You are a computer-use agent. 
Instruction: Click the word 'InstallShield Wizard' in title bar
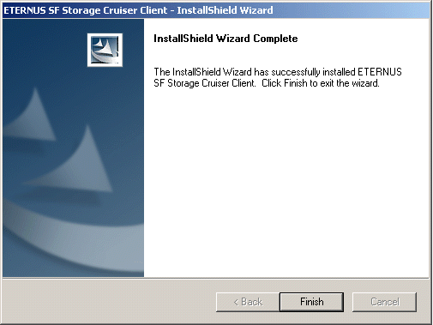pyautogui.click(x=225, y=10)
